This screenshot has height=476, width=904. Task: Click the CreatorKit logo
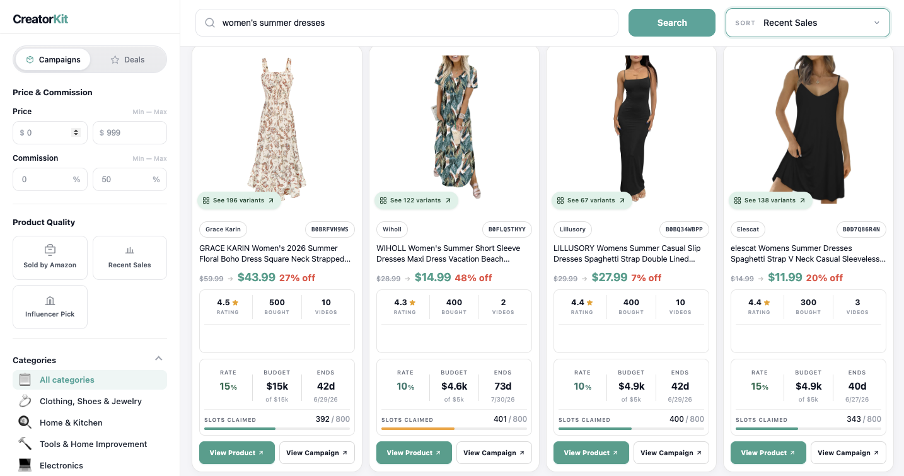point(40,19)
